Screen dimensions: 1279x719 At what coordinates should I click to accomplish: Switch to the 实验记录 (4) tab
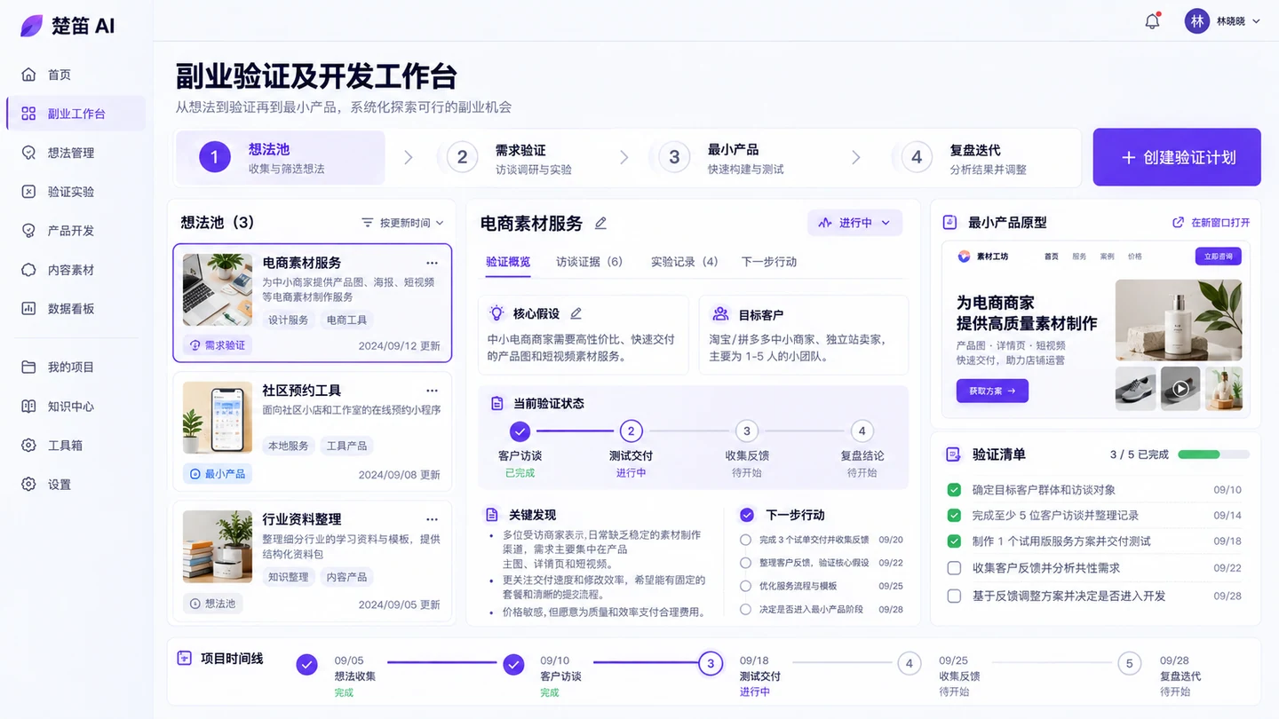(684, 262)
